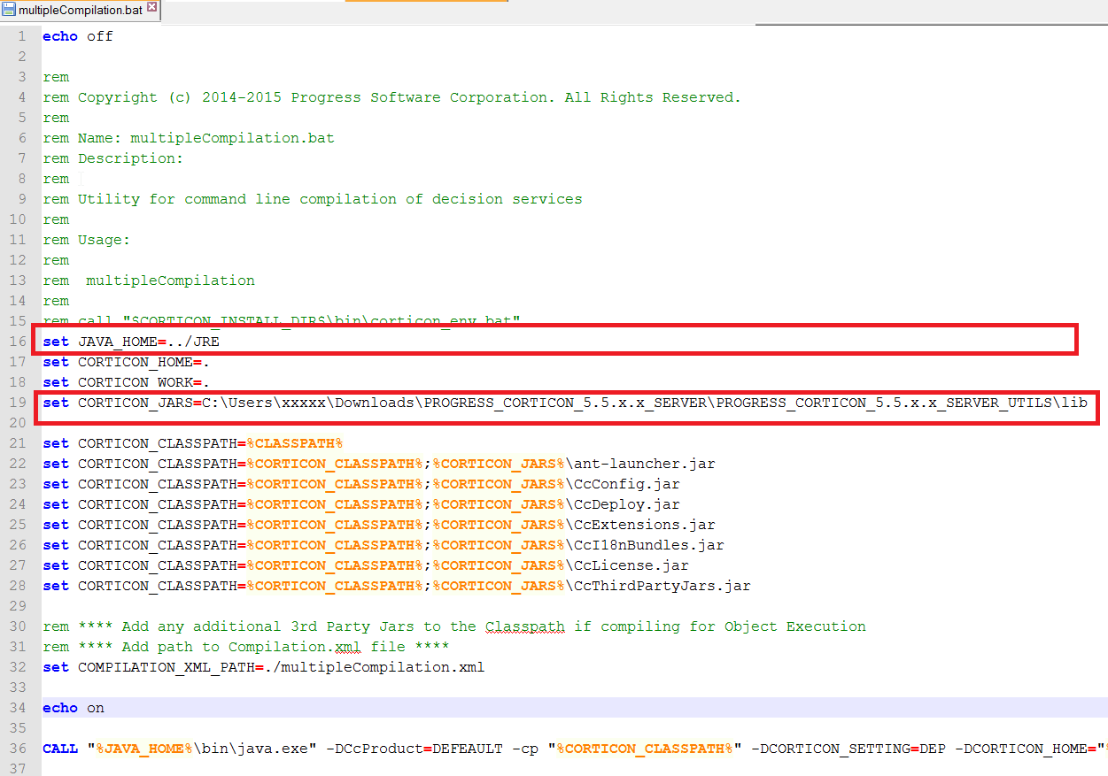This screenshot has height=776, width=1108.
Task: Click the Copyright (c) 2014-2015 comment line
Action: click(x=391, y=97)
